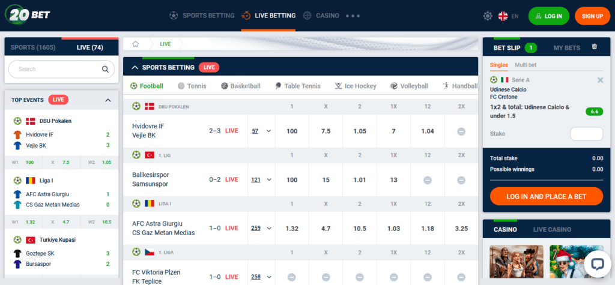615x285 pixels.
Task: Click the orange Sign Up button
Action: (592, 16)
